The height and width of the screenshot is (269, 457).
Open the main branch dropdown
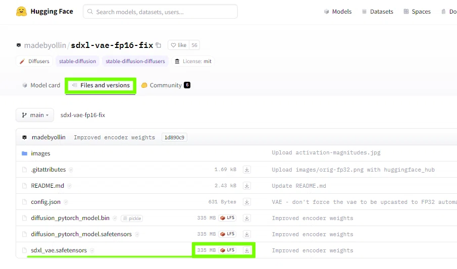point(35,115)
